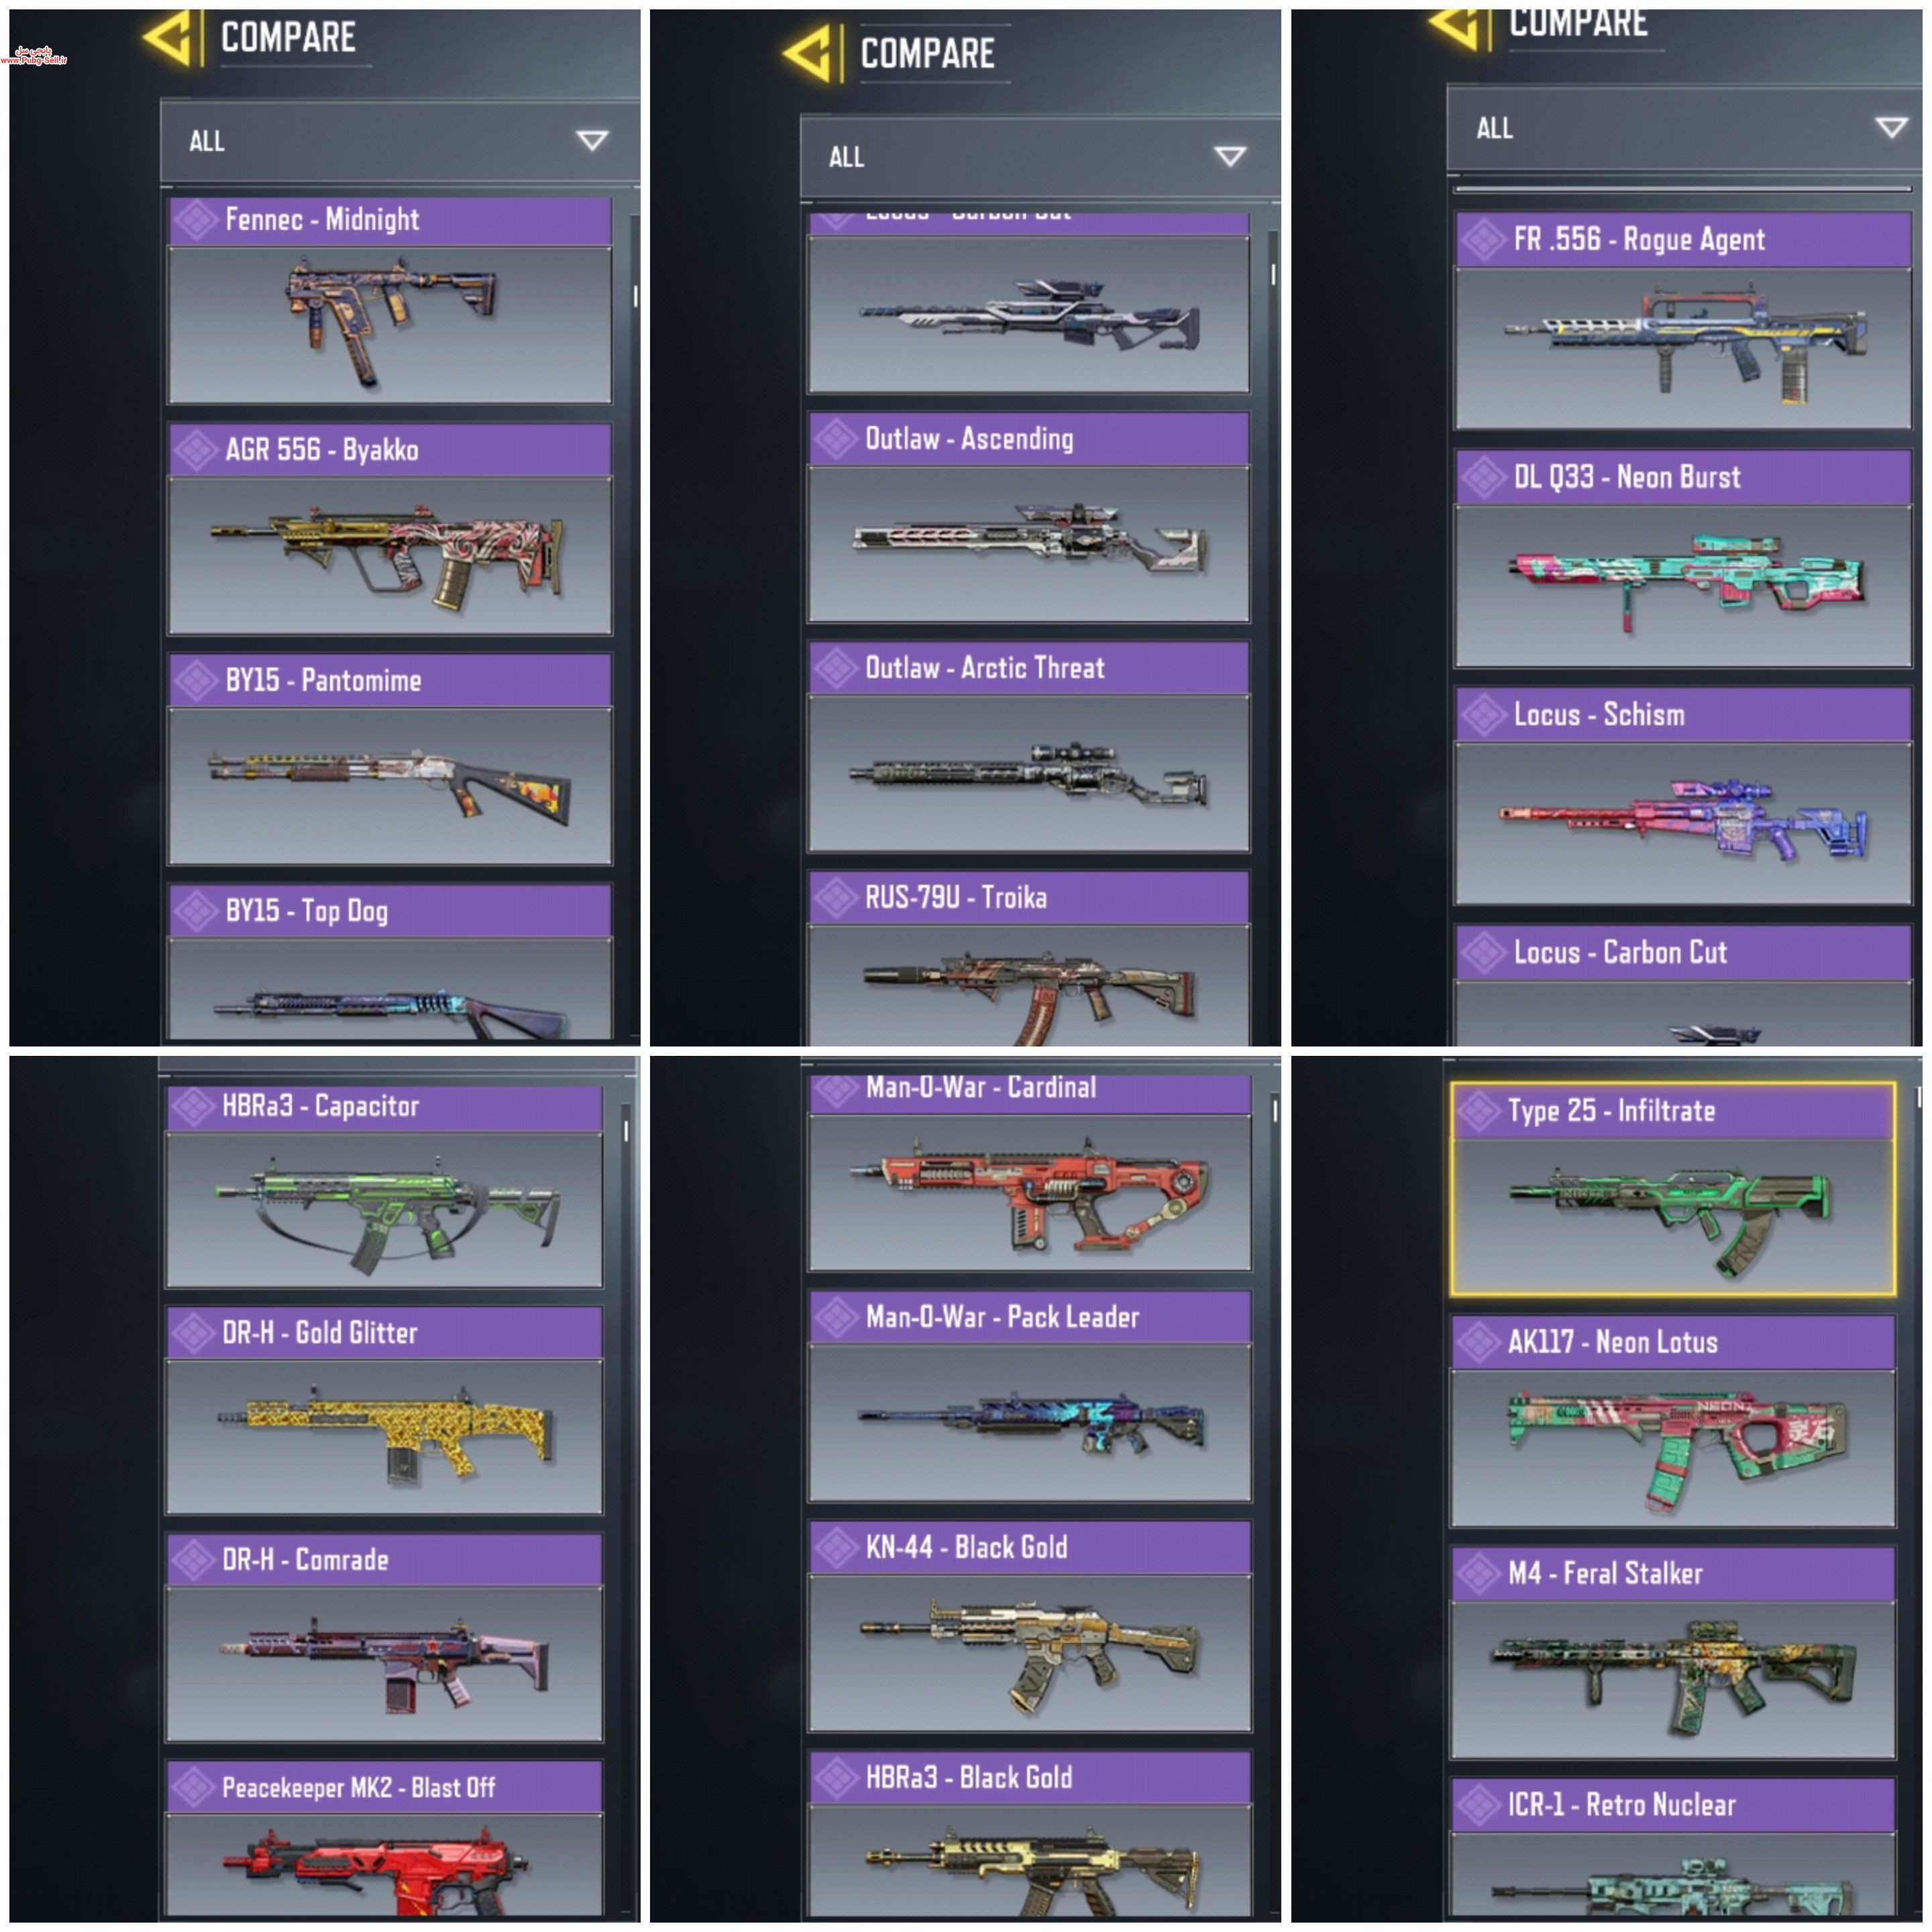Click the diamond icon beside AGR 556 - Byakko
This screenshot has width=1932, height=1932.
point(197,451)
